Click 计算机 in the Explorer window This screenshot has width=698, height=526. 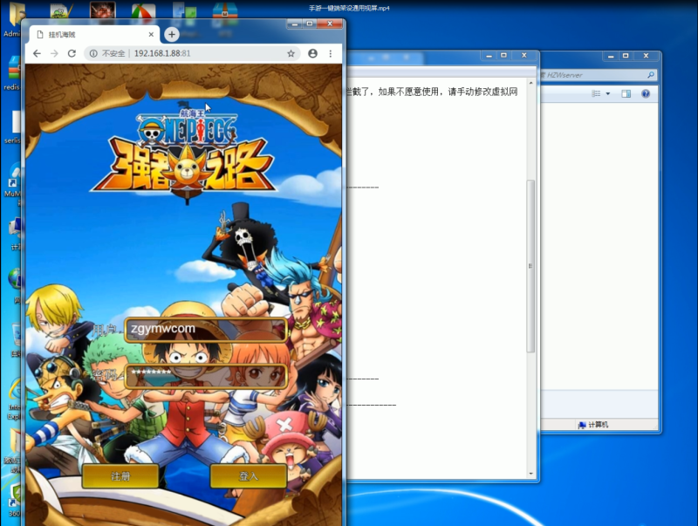(x=593, y=425)
